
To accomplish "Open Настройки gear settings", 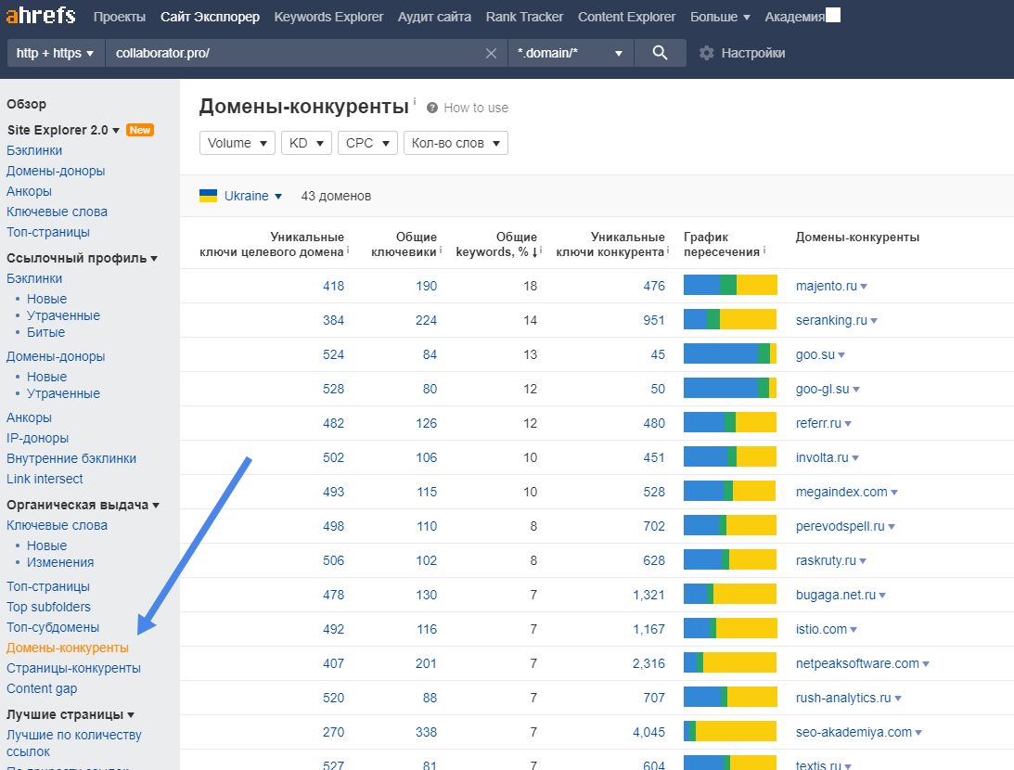I will 742,53.
